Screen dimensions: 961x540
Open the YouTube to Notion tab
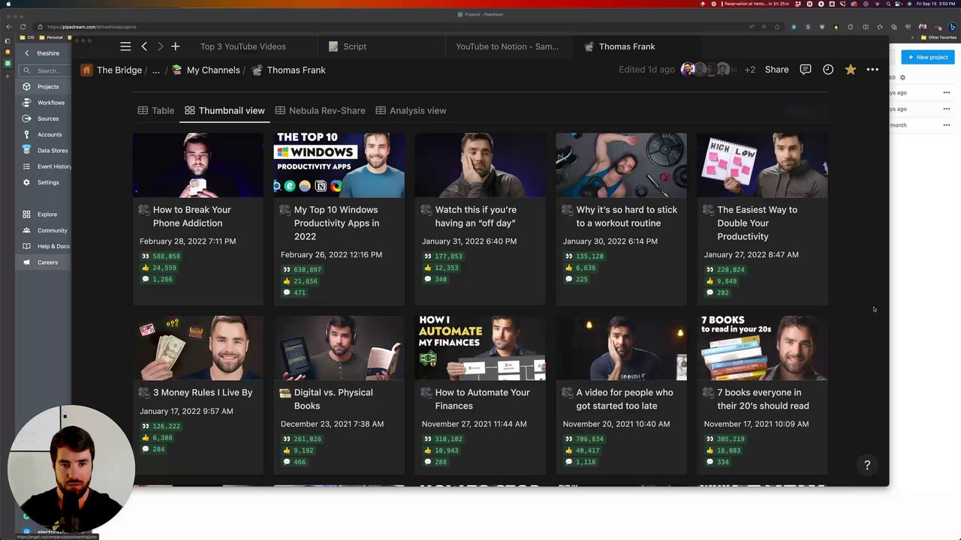tap(507, 46)
